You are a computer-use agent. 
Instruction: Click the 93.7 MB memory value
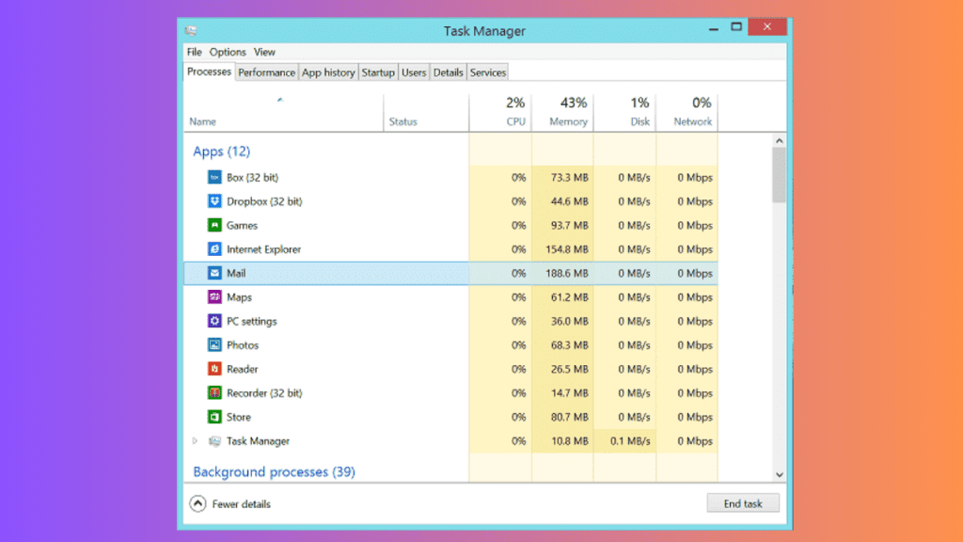click(569, 226)
